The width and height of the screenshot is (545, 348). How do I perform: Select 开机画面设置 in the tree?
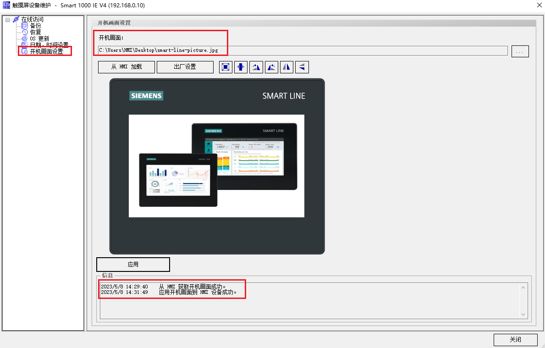click(47, 51)
